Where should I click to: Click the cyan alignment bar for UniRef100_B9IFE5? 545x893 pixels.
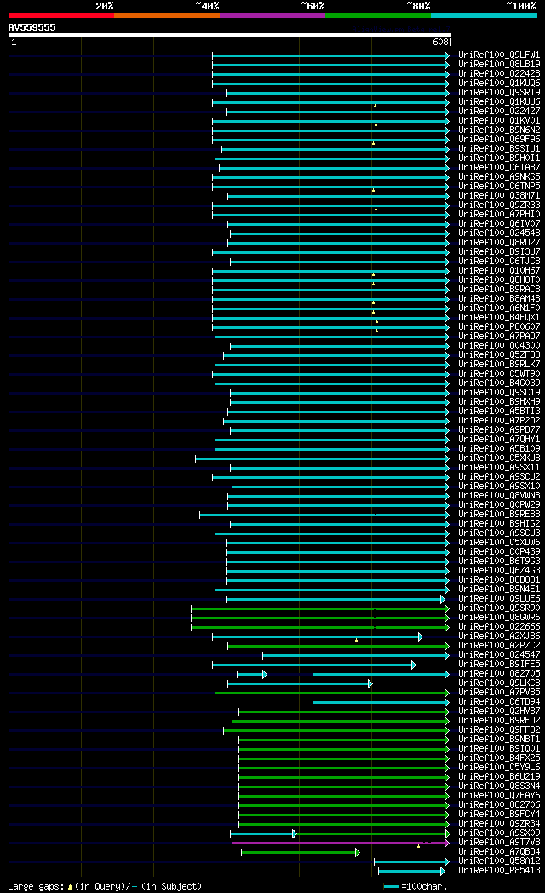(314, 665)
